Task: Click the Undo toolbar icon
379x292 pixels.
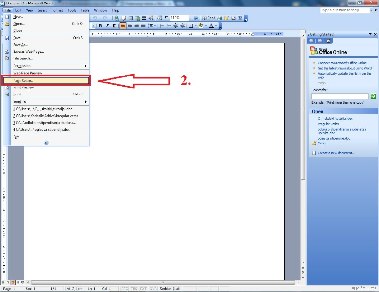Action: coord(95,18)
